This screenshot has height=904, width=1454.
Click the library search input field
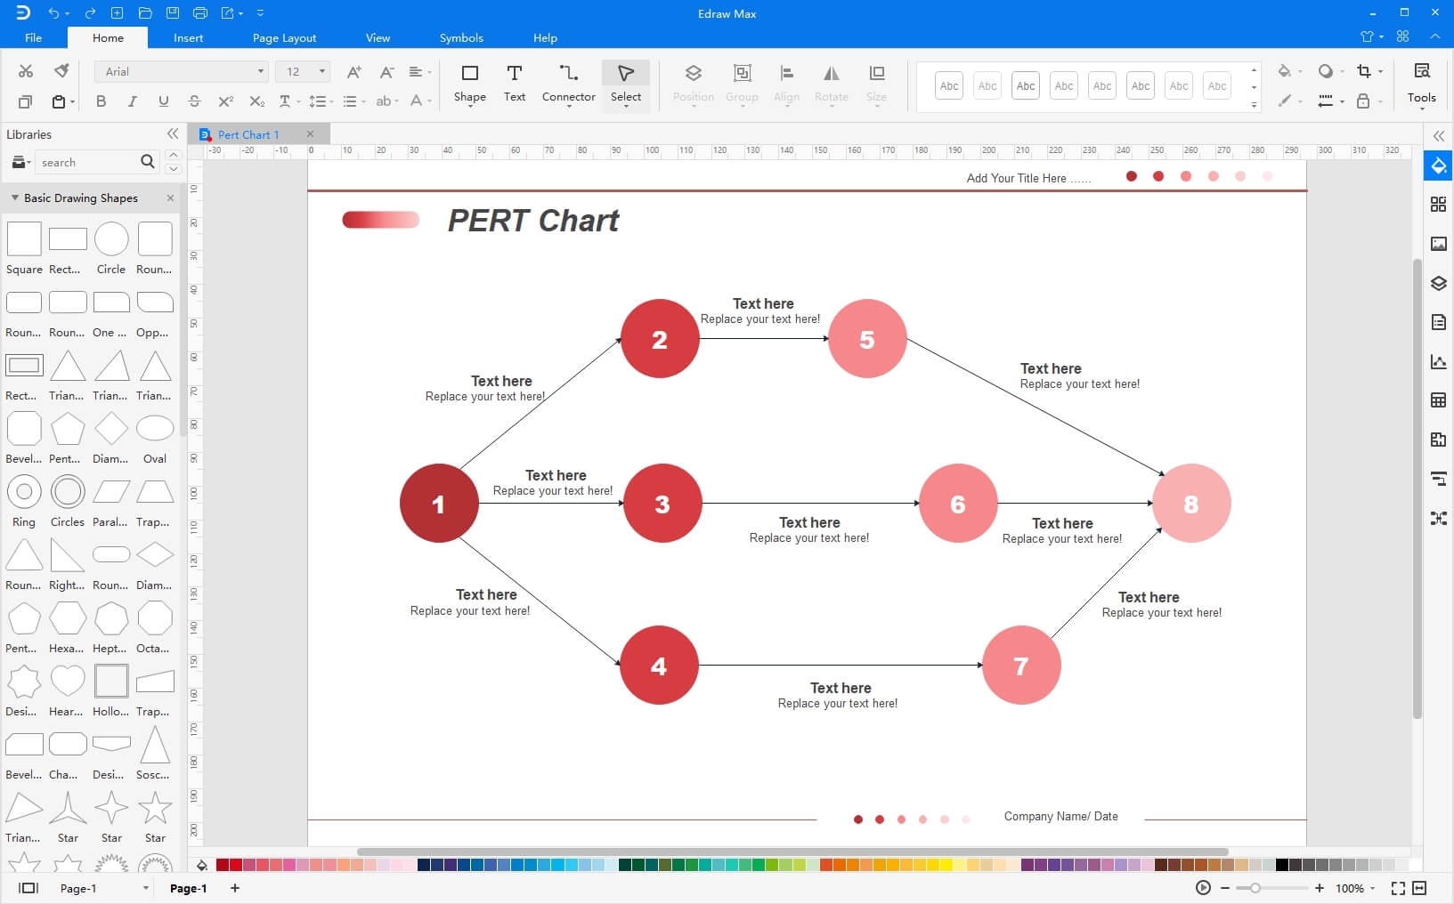point(87,162)
